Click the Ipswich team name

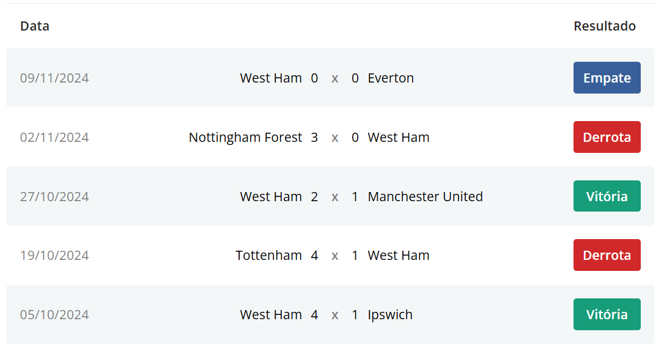(390, 315)
